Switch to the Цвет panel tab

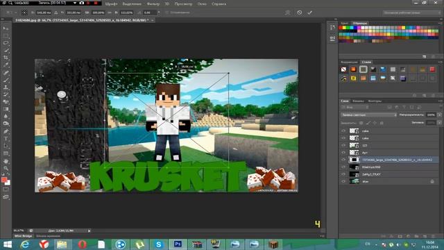(x=344, y=23)
